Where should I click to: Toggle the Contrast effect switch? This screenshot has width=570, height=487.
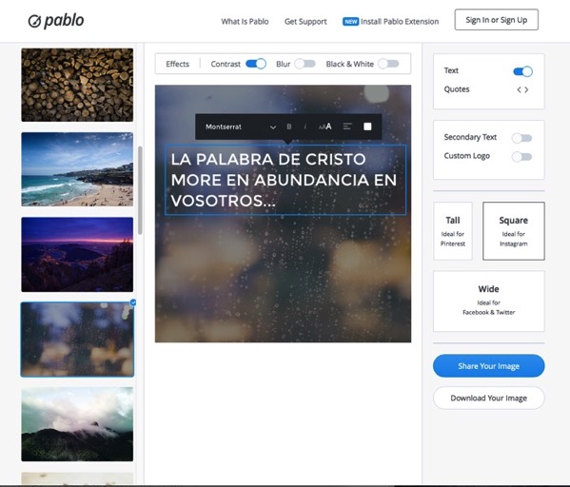(256, 64)
